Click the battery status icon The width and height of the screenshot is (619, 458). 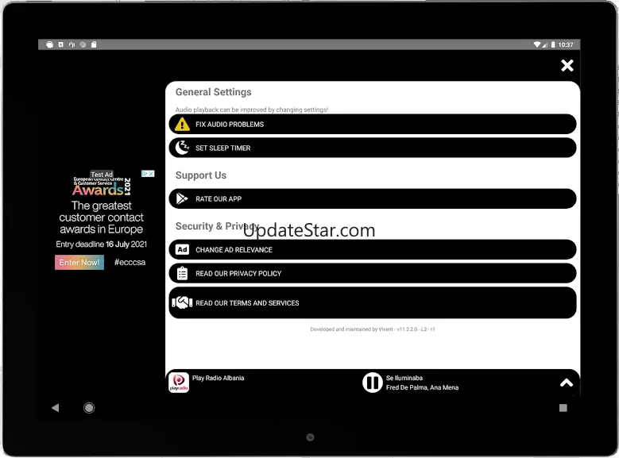point(553,44)
